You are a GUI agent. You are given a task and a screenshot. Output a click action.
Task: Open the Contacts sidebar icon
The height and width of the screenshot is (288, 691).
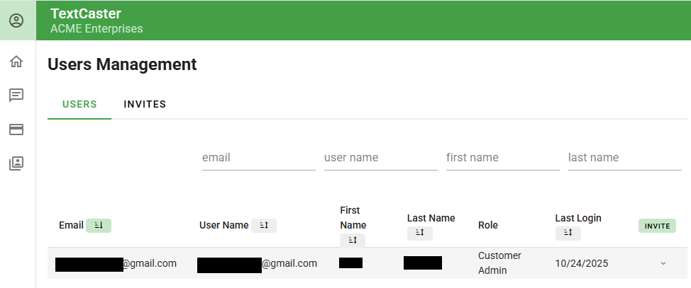[x=16, y=163]
